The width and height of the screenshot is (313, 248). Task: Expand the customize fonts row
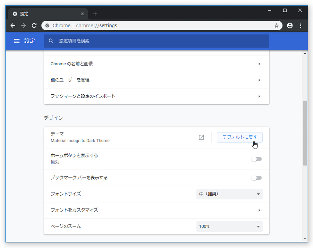pos(156,210)
